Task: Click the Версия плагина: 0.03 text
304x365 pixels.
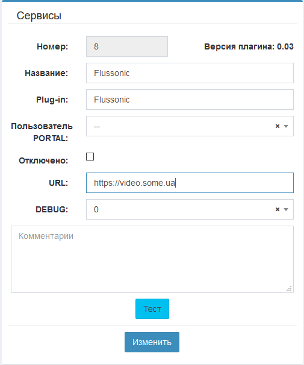Action: pos(249,46)
